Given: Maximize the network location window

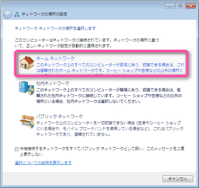Looking at the screenshot, I should coord(180,6).
